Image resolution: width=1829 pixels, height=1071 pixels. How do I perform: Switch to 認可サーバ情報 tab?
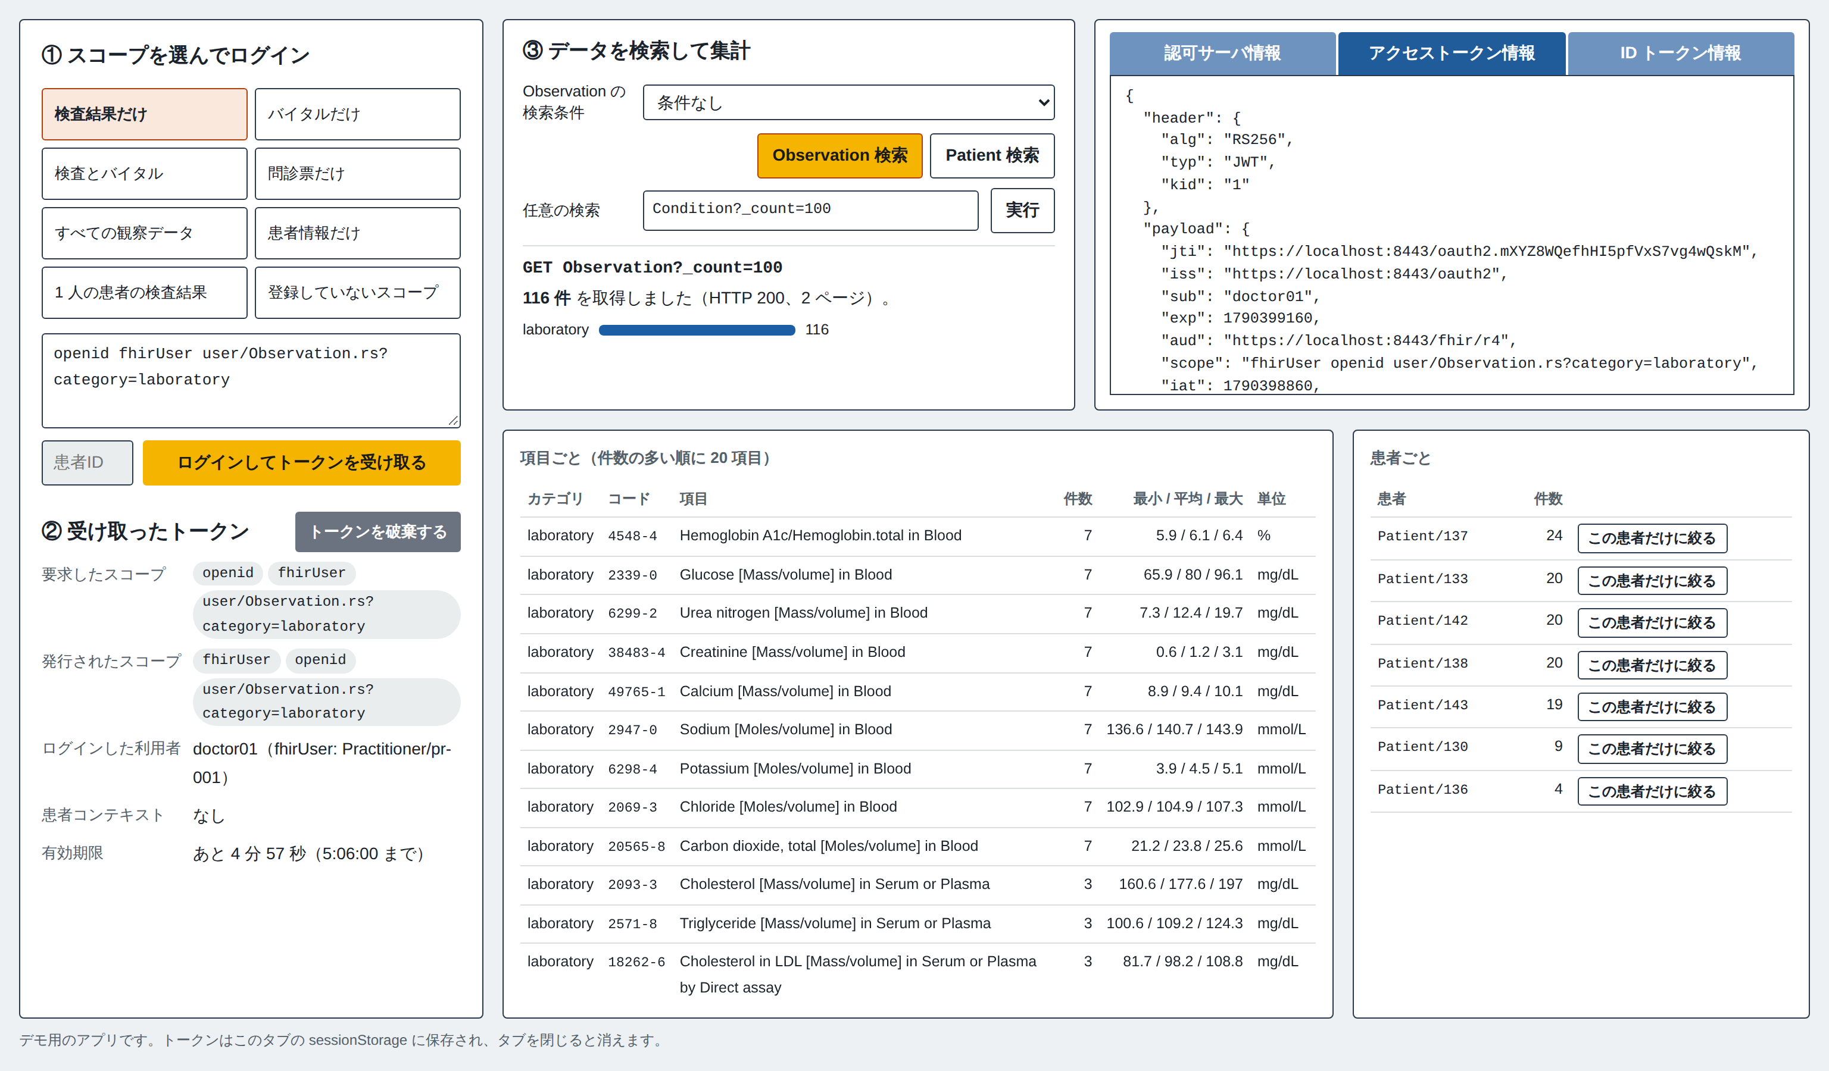coord(1222,53)
